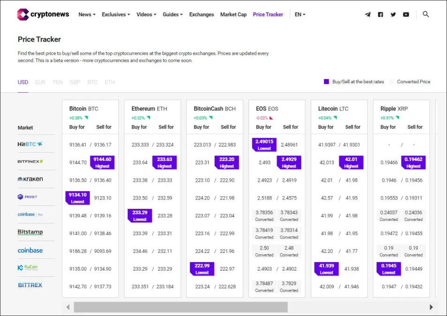
Task: Click the Bitcoin green trend arrow
Action: point(86,118)
